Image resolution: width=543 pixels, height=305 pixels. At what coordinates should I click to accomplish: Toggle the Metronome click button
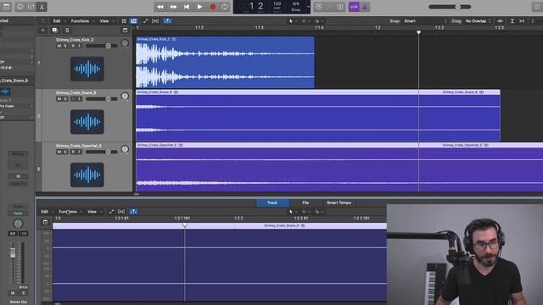coord(365,7)
